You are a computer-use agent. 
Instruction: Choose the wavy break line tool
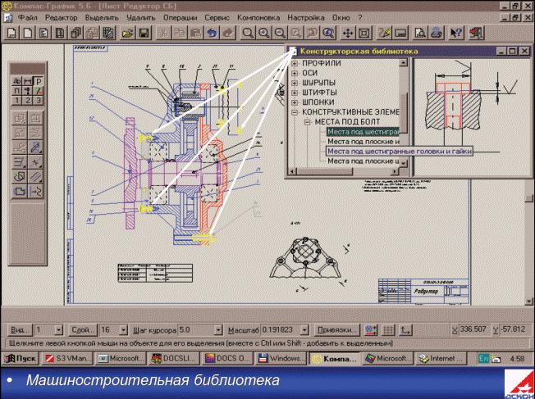point(35,191)
